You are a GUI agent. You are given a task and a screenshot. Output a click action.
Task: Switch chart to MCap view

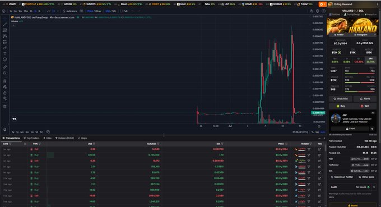[98, 11]
